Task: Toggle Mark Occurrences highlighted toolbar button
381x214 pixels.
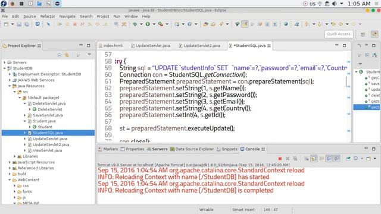Action: [x=245, y=24]
